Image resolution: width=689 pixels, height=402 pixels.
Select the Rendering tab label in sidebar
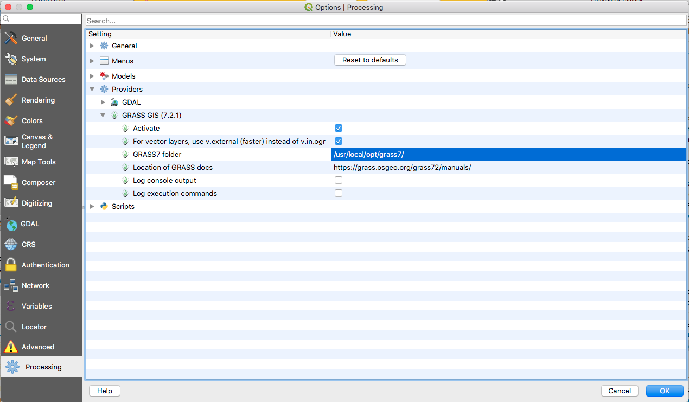coord(38,100)
